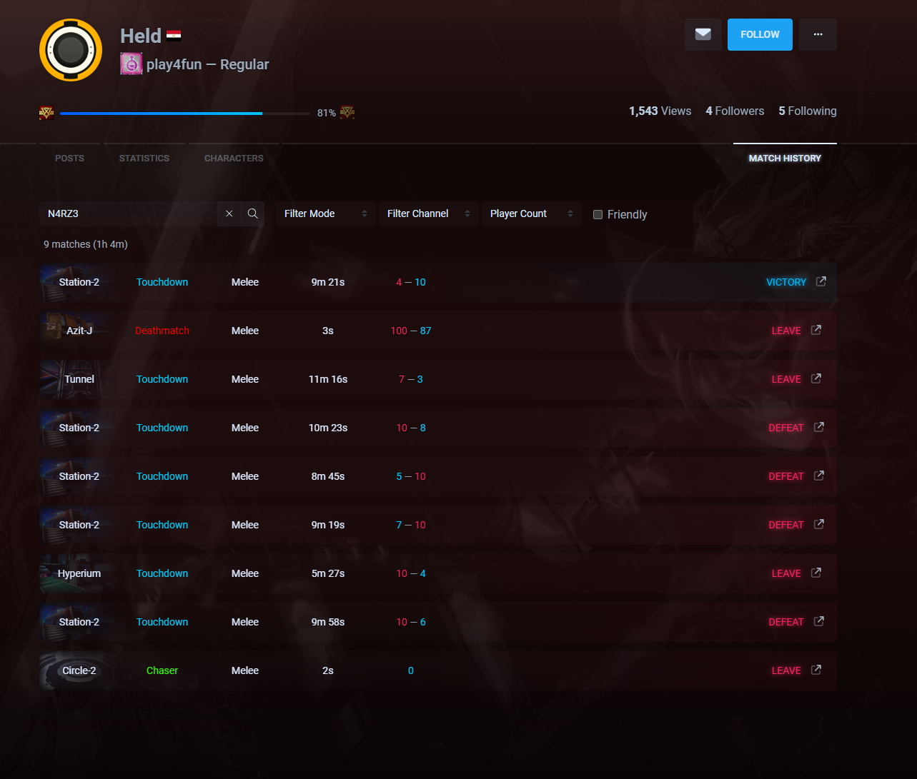Open external link for the Victory match
The image size is (917, 779).
click(821, 281)
